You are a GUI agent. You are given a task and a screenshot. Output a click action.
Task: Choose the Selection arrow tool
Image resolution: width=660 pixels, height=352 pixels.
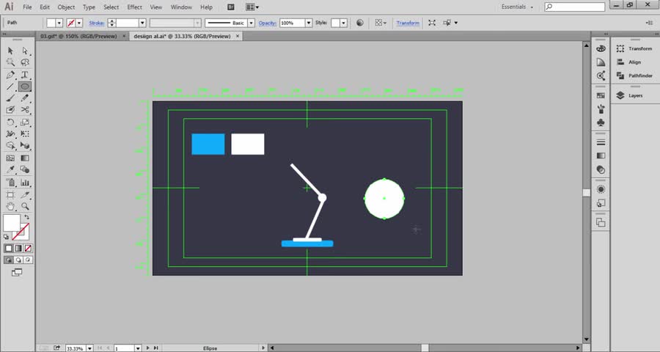pos(10,51)
